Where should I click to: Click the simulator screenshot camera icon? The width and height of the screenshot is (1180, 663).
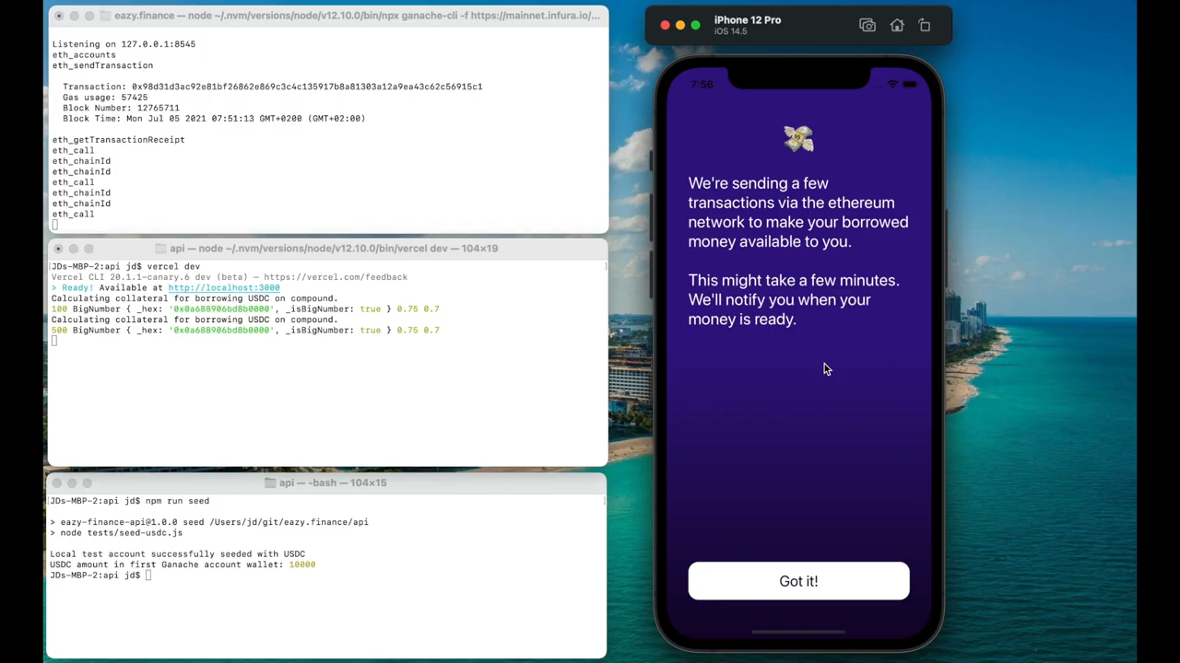[867, 26]
